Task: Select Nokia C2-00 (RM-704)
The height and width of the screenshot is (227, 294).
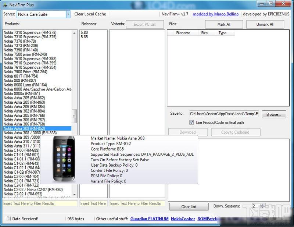Action: (x=21, y=177)
